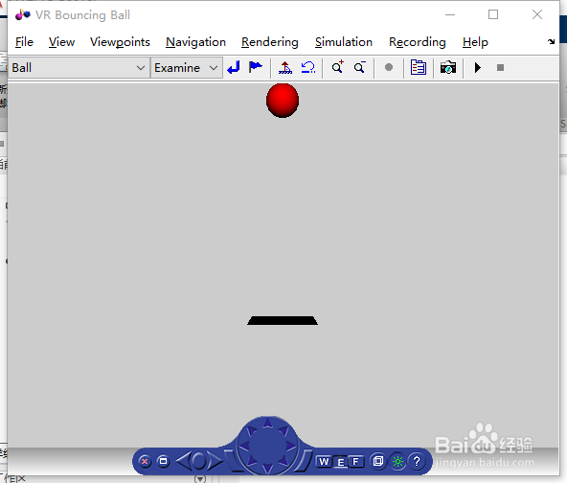Click the undo move icon
The width and height of the screenshot is (567, 483).
point(308,68)
